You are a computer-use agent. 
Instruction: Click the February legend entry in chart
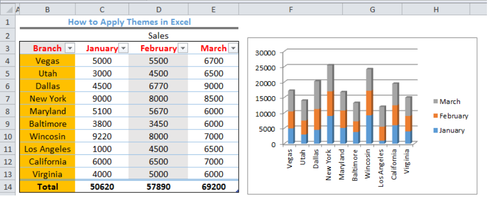pyautogui.click(x=451, y=116)
